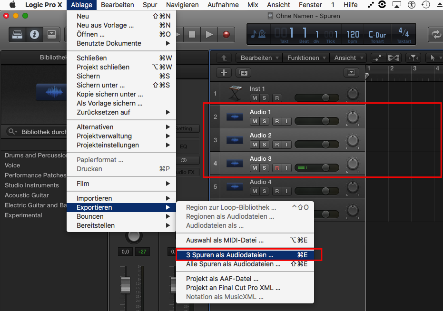Expand Bereitstellen submenu

point(121,225)
